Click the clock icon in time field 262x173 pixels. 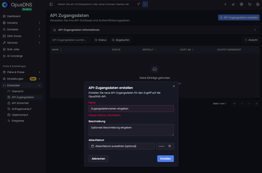coord(170,146)
